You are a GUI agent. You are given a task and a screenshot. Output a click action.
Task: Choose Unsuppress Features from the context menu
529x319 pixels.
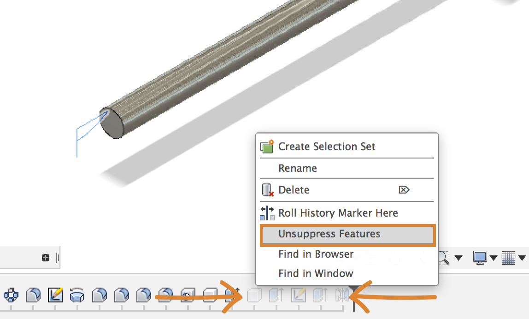point(347,234)
